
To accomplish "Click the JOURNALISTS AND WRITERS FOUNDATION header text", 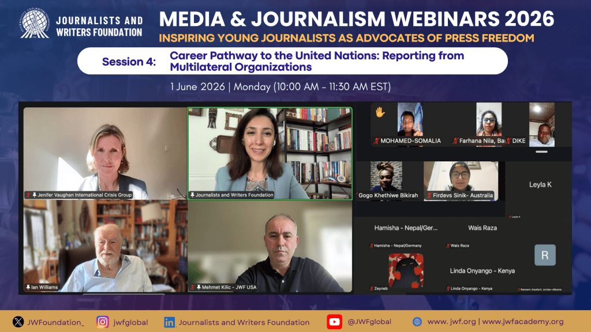I will pos(99,27).
